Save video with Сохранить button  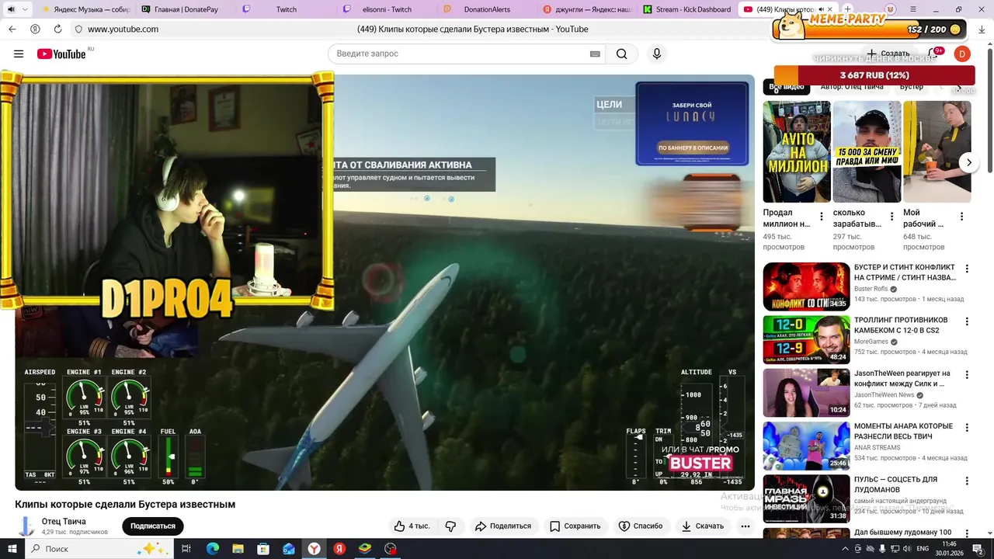(x=575, y=526)
